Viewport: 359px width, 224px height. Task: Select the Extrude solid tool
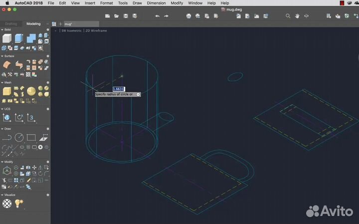(x=19, y=38)
